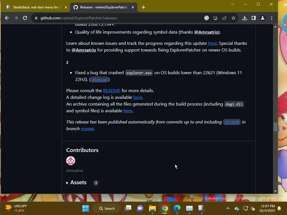
Task: Open the Chrome three-dot menu
Action: tap(272, 18)
